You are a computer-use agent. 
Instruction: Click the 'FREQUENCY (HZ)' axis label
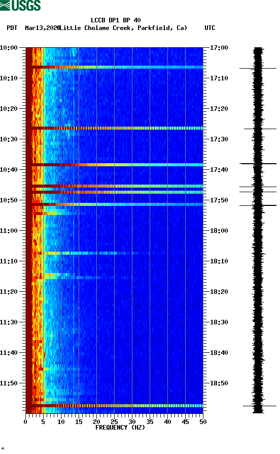tap(120, 428)
